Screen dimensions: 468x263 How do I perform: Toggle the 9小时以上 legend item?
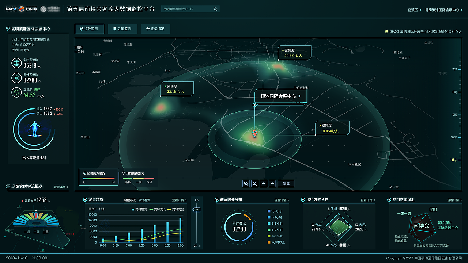click(x=276, y=242)
